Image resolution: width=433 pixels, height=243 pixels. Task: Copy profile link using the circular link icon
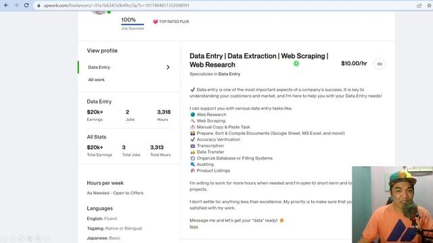(x=380, y=64)
